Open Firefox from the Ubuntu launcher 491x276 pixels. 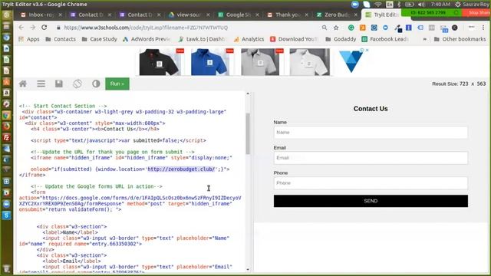[7, 127]
